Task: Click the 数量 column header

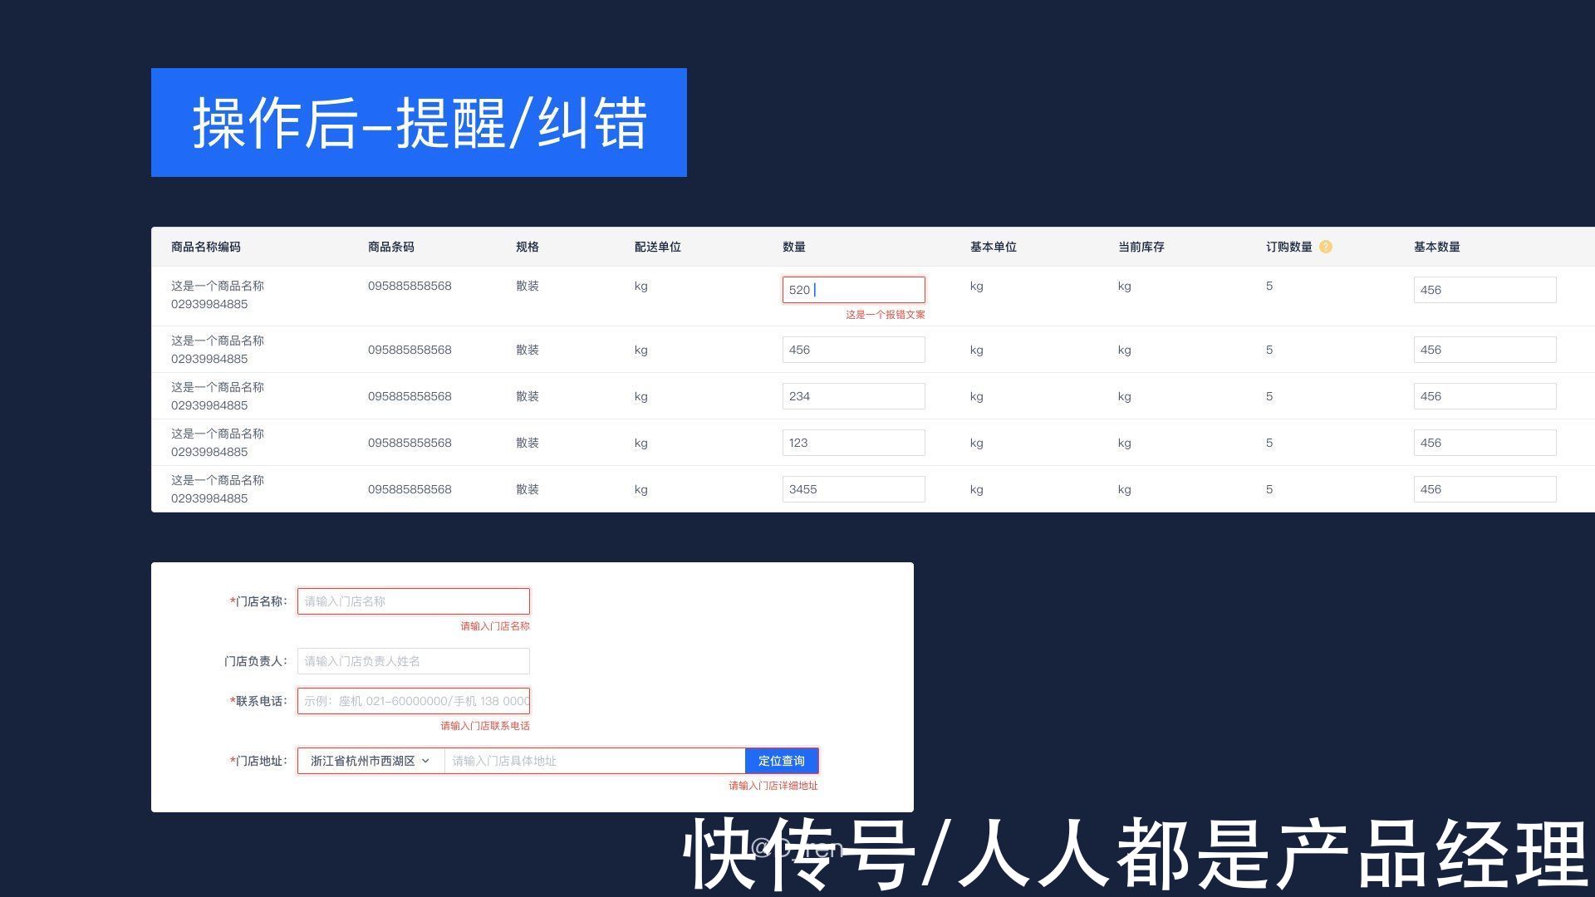Action: 794,247
